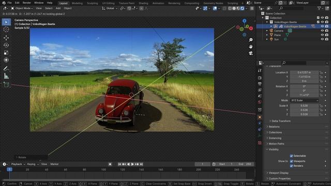The height and width of the screenshot is (186, 331).
Task: Toggle Show In Viewports checkbox
Action: tap(291, 161)
